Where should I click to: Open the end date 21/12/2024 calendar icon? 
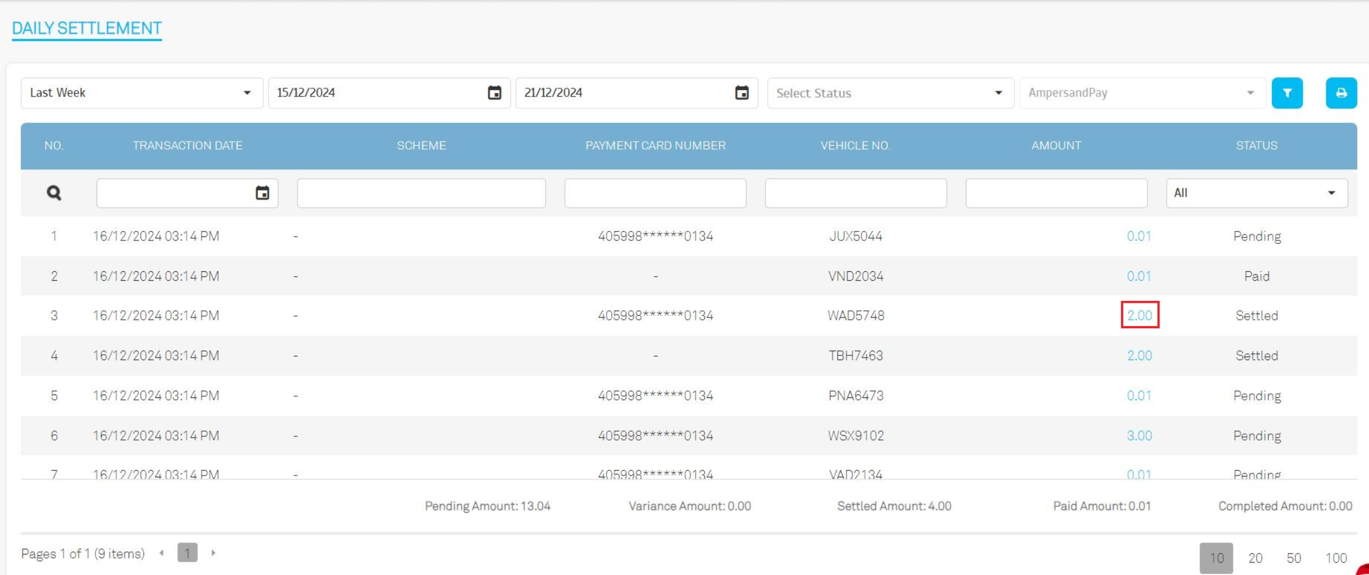741,93
